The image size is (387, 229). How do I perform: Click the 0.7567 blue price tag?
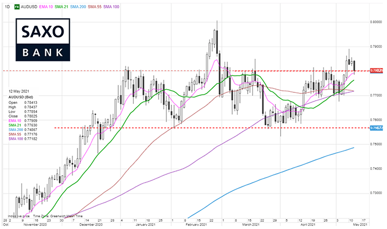pos(376,128)
